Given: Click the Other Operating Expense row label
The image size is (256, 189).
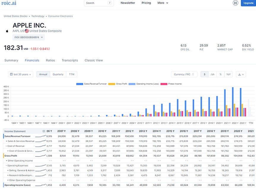Looking at the screenshot, I should pyautogui.click(x=22, y=180).
